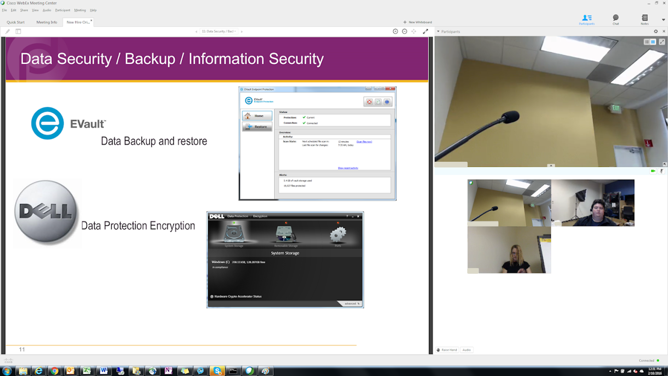
Task: Open the Edit menu
Action: 13,10
